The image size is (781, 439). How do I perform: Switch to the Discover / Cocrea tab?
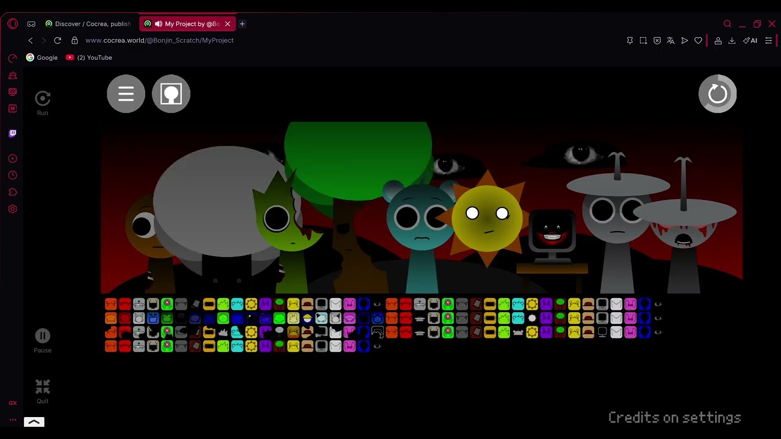(x=88, y=24)
